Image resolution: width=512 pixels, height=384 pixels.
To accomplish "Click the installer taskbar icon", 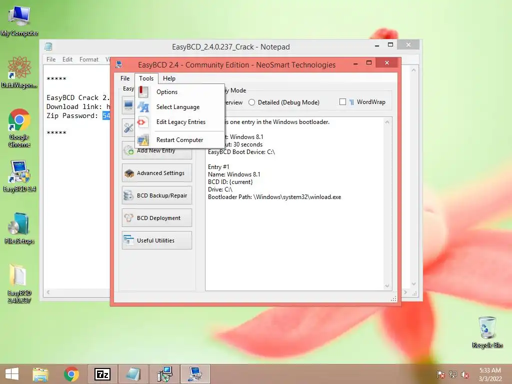I will point(164,374).
